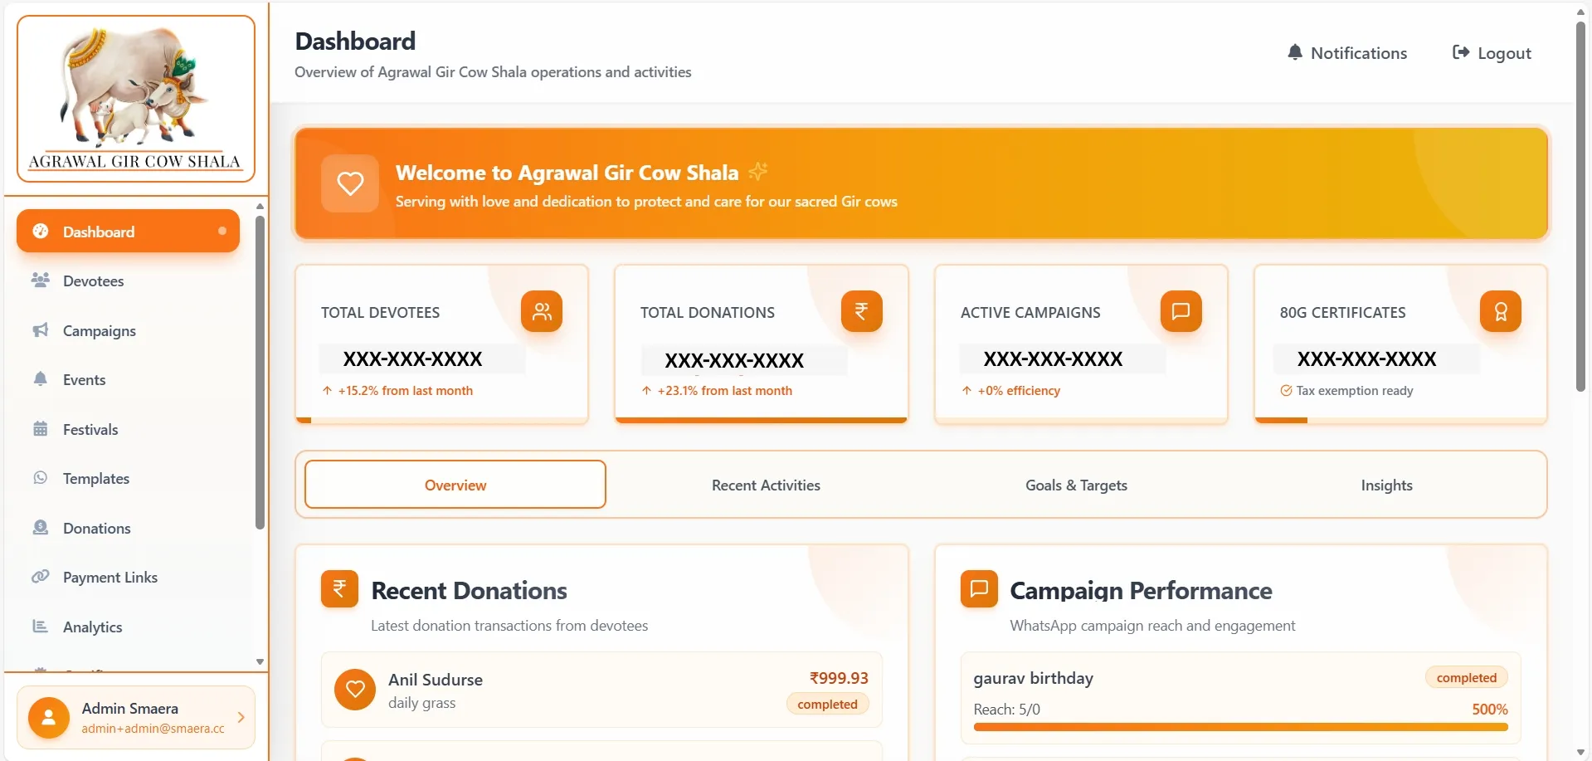Screen dimensions: 1592x761
Task: Select the Insights tab
Action: [x=1386, y=485]
